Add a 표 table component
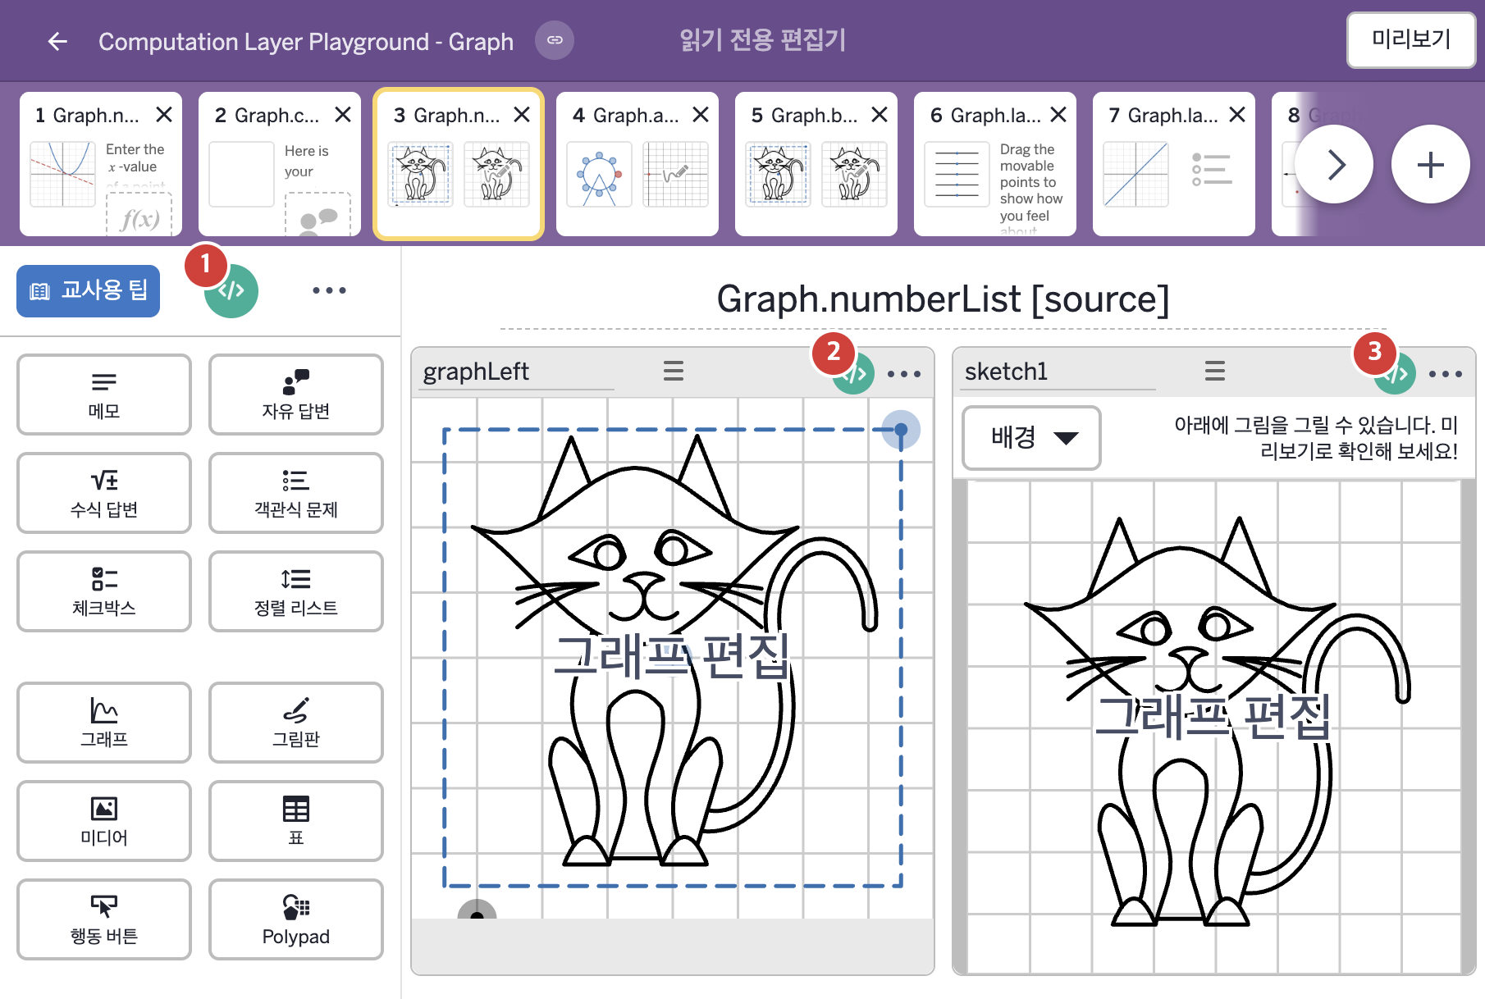This screenshot has width=1485, height=999. [296, 821]
